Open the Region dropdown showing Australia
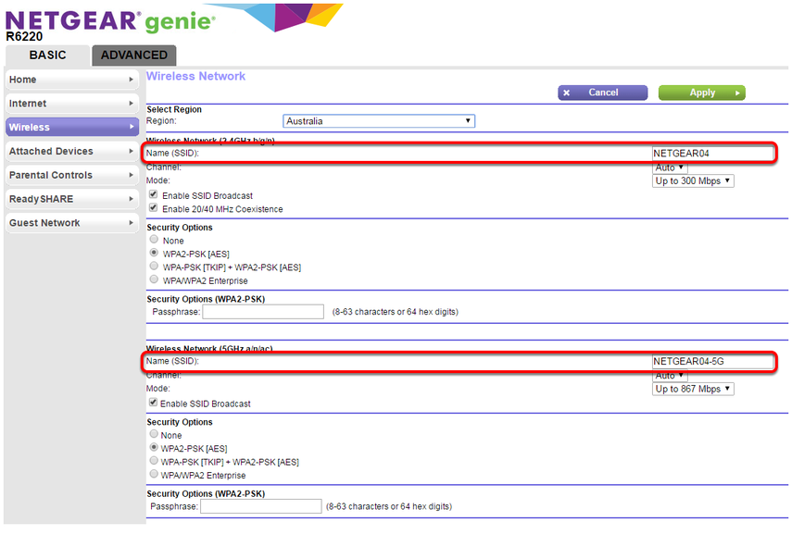 pos(379,121)
